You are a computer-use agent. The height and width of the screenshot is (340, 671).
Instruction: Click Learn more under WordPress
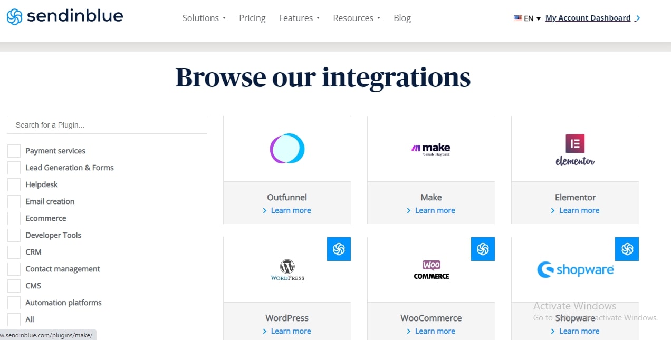(287, 331)
